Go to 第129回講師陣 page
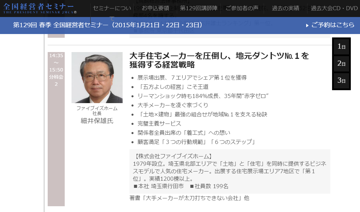 click(x=199, y=8)
